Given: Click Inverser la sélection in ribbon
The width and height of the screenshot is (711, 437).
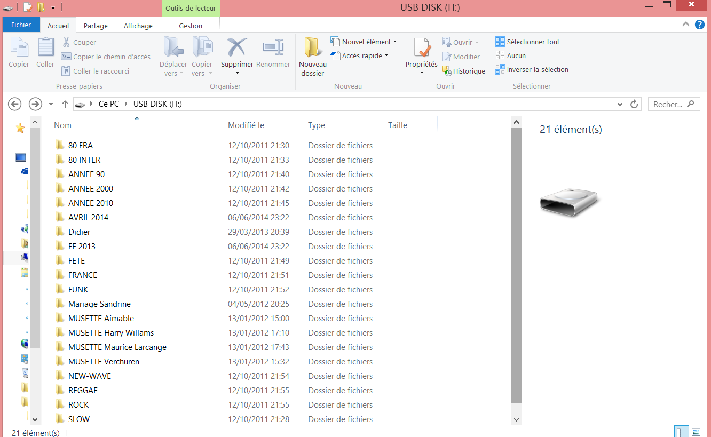Looking at the screenshot, I should pyautogui.click(x=537, y=69).
